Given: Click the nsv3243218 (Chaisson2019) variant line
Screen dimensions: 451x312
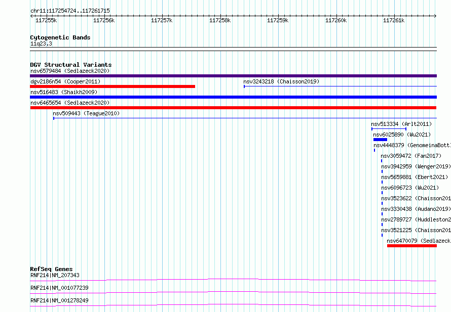Looking at the screenshot, I should (340, 86).
